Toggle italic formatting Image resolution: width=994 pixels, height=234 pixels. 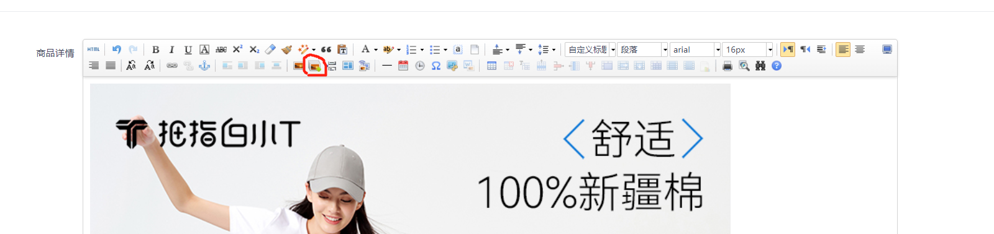[x=171, y=50]
